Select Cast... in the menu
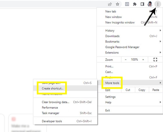This screenshot has height=132, width=163. [130, 72]
